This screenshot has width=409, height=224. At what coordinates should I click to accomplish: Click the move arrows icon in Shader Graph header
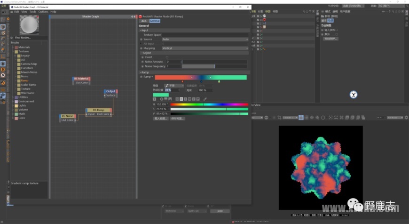click(133, 16)
